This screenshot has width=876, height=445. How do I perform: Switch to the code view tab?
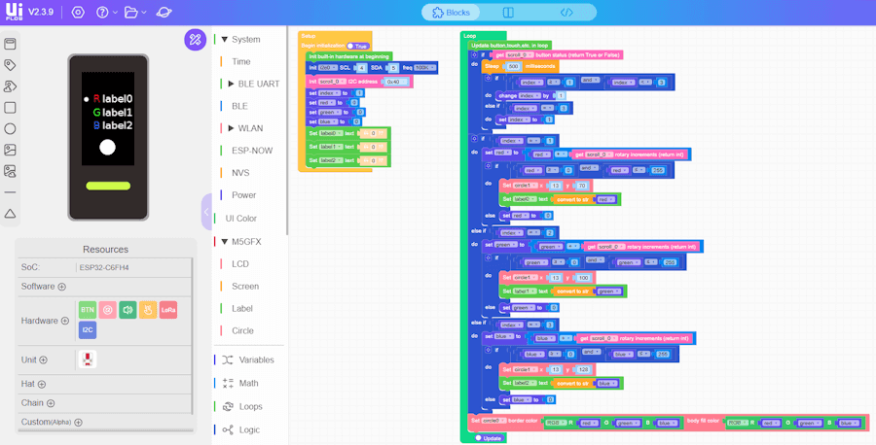click(566, 13)
